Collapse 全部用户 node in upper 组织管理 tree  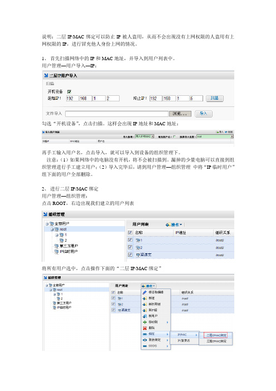47,224
